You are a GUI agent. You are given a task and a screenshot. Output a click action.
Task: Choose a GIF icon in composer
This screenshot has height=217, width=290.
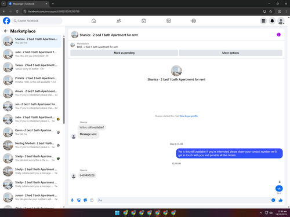point(92,200)
